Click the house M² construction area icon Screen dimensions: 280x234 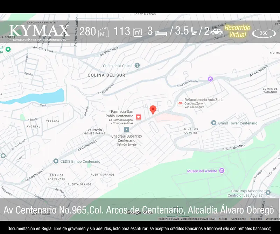(103, 32)
